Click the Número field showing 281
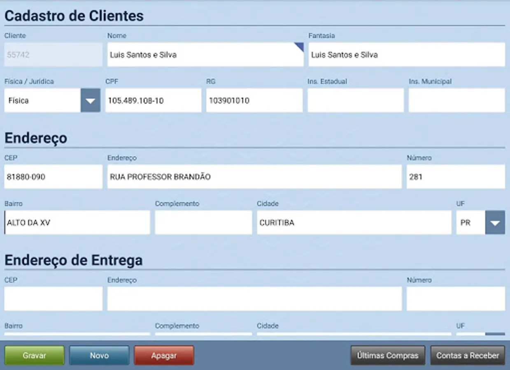 coord(456,177)
